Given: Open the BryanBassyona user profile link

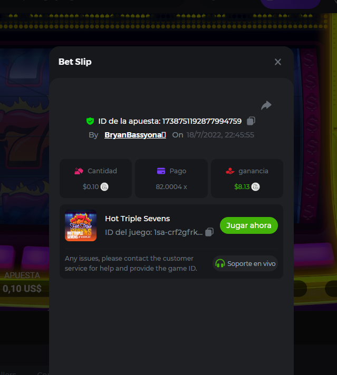Looking at the screenshot, I should pos(135,135).
